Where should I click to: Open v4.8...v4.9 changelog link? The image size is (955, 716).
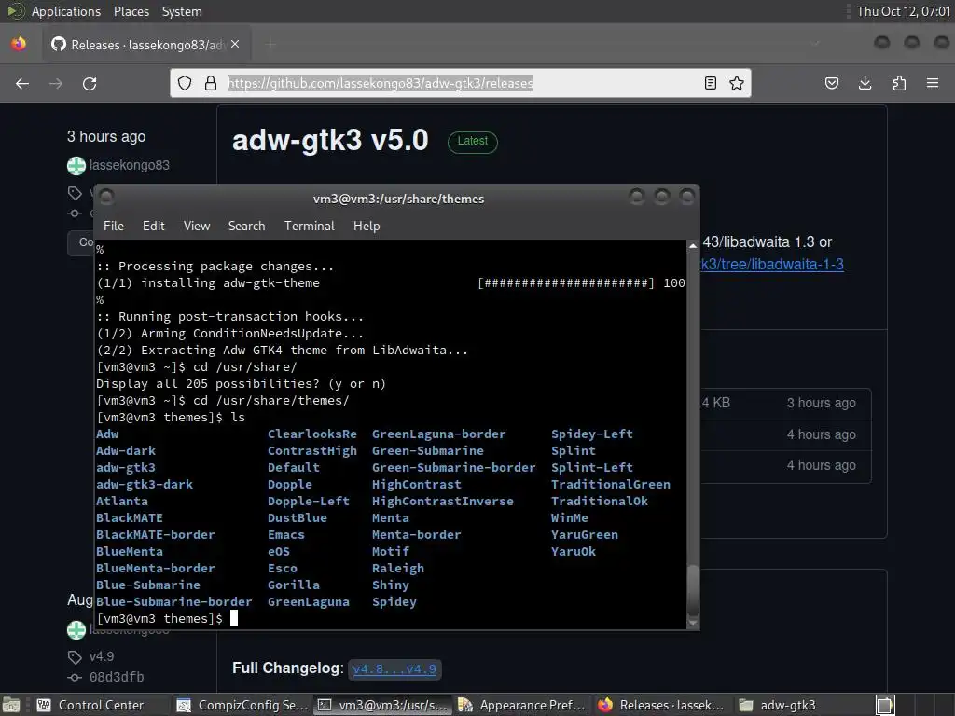point(394,669)
